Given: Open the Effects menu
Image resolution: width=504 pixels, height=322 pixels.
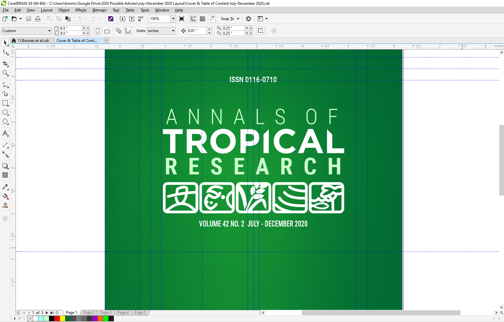Looking at the screenshot, I should (x=81, y=10).
